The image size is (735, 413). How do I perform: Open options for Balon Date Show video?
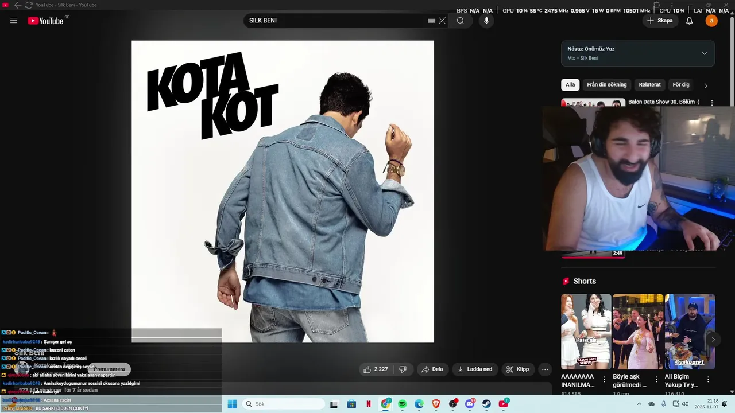712,103
